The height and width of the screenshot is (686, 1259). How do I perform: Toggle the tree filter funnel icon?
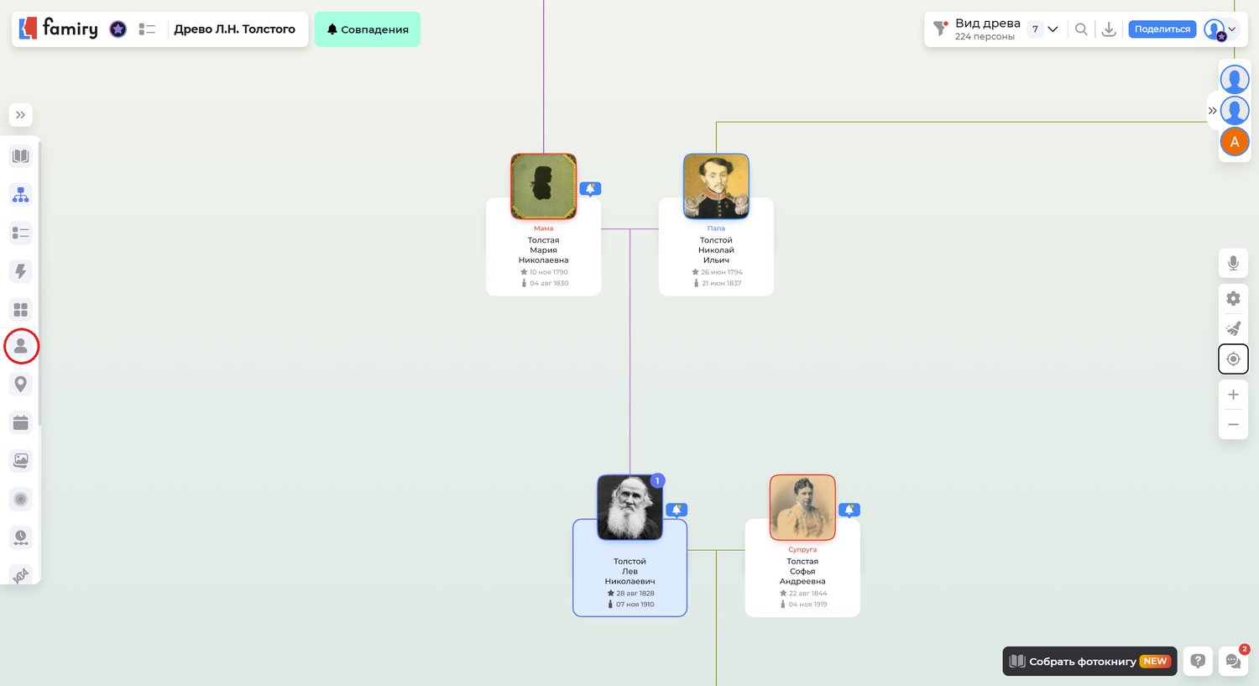pyautogui.click(x=941, y=29)
